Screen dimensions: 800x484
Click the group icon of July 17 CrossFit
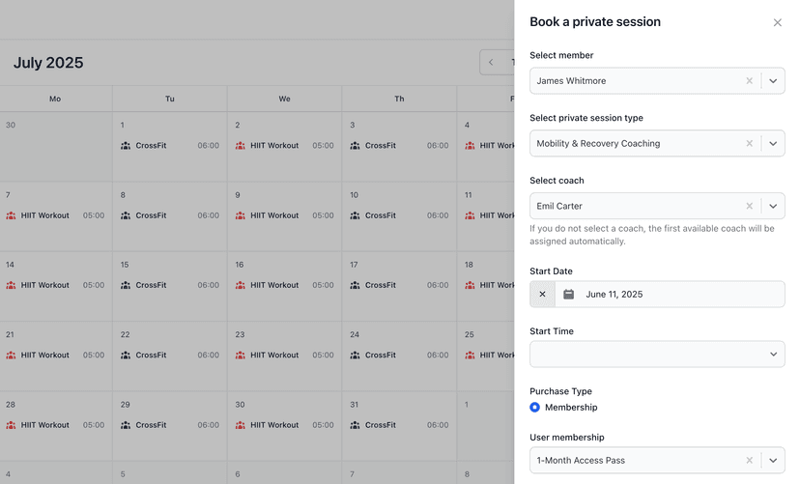(356, 286)
